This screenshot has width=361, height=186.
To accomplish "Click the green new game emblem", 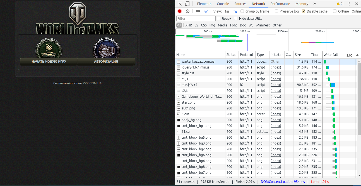I will pyautogui.click(x=49, y=48).
